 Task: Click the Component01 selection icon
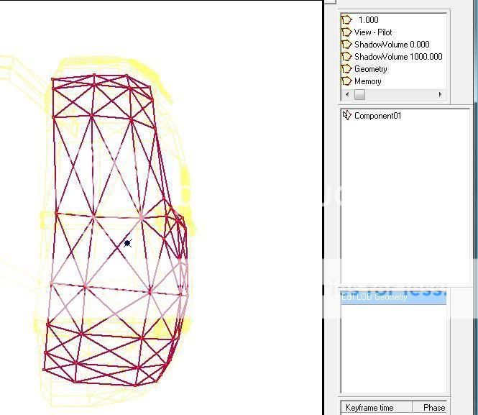click(x=346, y=115)
